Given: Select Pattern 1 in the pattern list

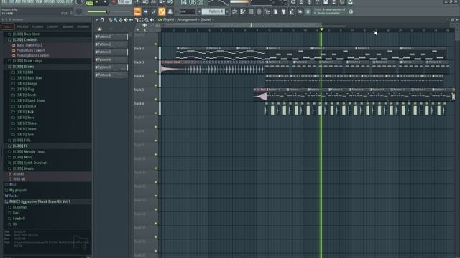Looking at the screenshot, I should [111, 37].
